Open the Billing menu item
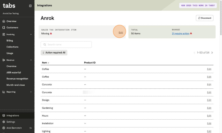Viewport: 222px width, 133px height. point(10,40)
